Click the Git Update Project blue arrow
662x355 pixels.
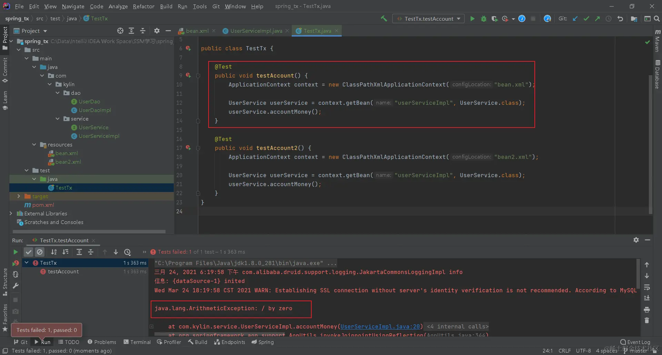pyautogui.click(x=575, y=19)
